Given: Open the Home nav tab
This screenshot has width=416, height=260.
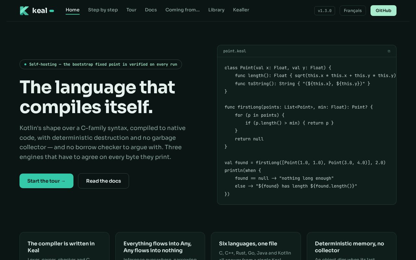Looking at the screenshot, I should pos(72,10).
